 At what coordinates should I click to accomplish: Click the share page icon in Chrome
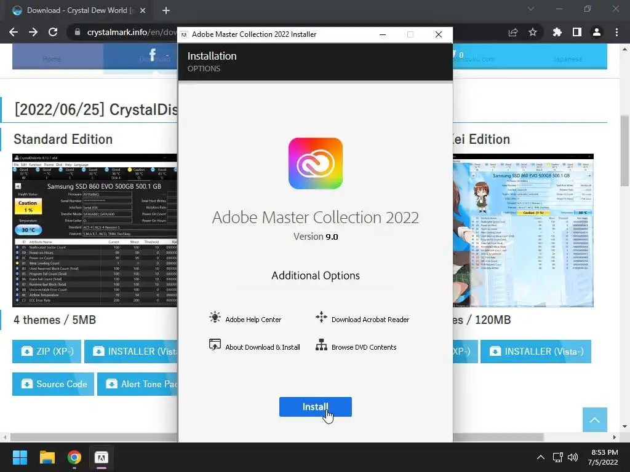coord(513,32)
